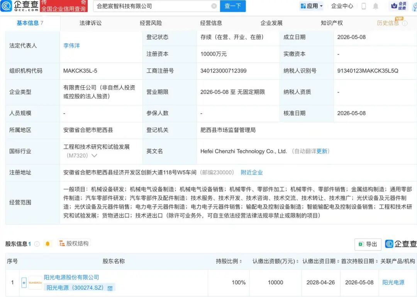417x297 pixels.
Task: Open the 应用 dropdown menu
Action: (x=312, y=6)
